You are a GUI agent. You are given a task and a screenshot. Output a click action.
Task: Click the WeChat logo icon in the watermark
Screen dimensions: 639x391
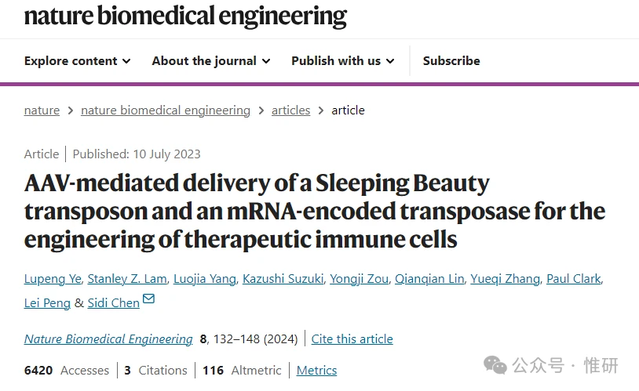[495, 364]
